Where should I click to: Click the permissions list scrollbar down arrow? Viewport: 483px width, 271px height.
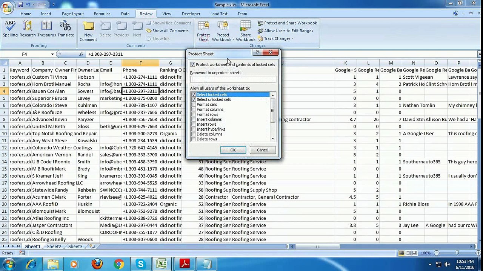tap(273, 139)
